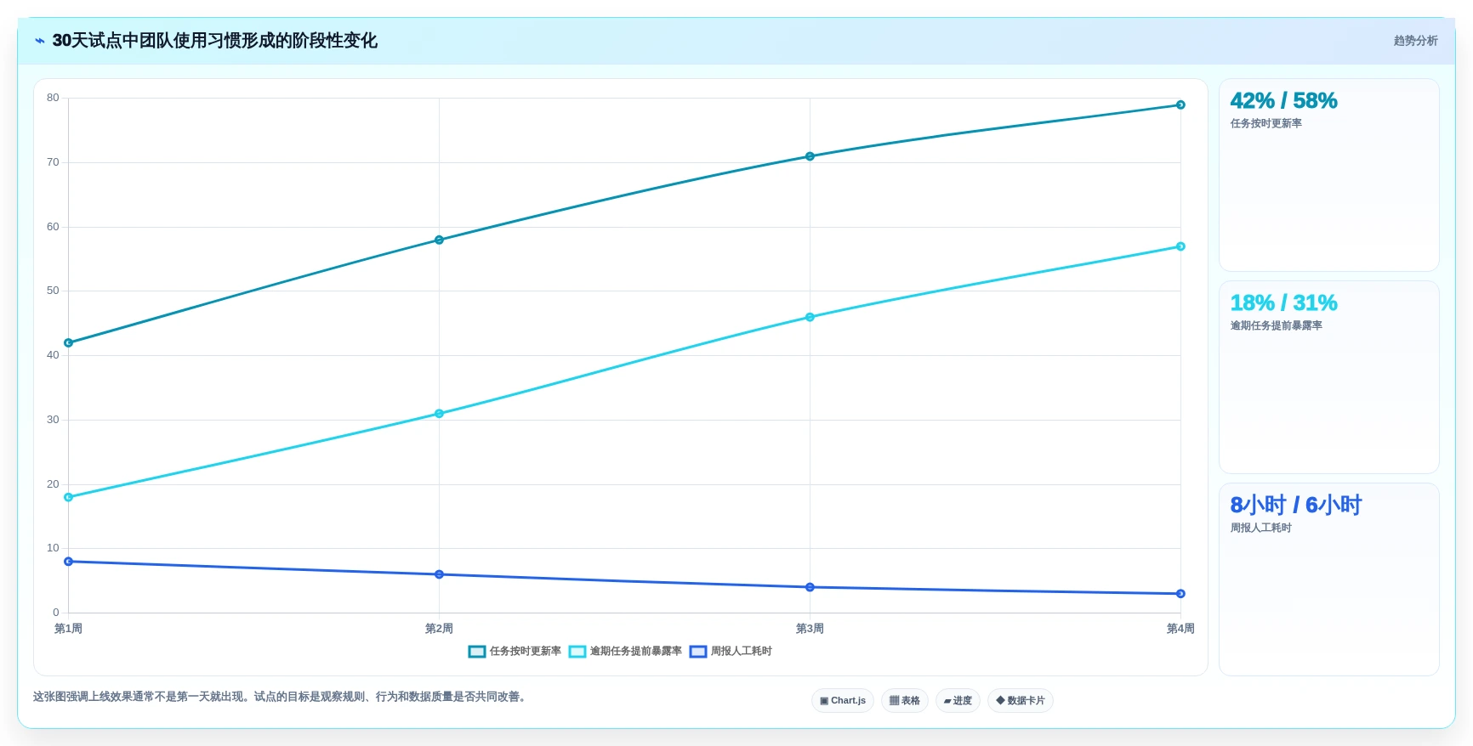The height and width of the screenshot is (746, 1473).
Task: Click the 逾期任务提前暴露率 point at 第4周
Action: pos(1180,246)
